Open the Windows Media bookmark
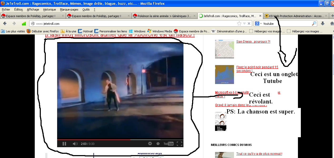The image size is (334, 158). pos(159,31)
